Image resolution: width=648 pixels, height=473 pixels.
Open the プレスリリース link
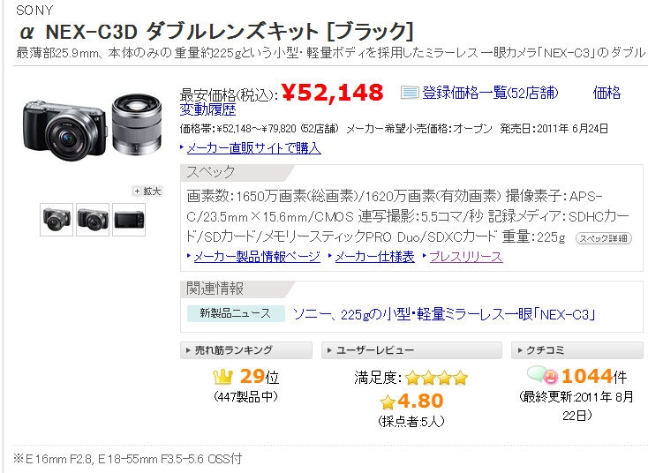click(x=466, y=257)
